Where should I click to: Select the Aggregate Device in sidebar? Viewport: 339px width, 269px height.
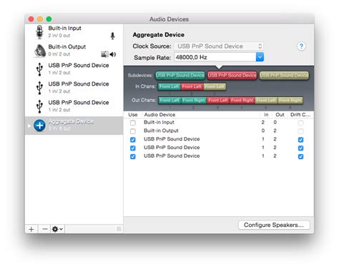pyautogui.click(x=74, y=126)
